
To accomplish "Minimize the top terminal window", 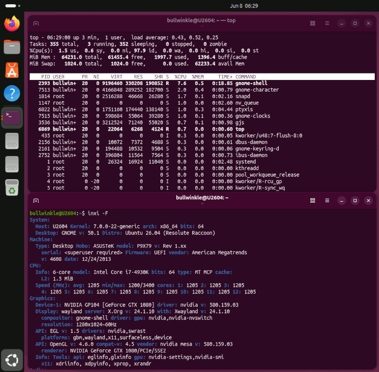I will tap(341, 24).
